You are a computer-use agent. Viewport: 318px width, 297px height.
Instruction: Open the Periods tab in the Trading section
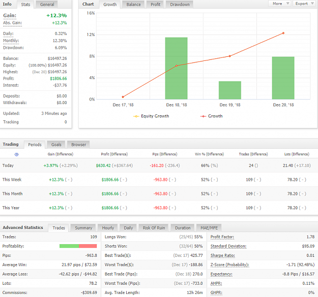[35, 145]
